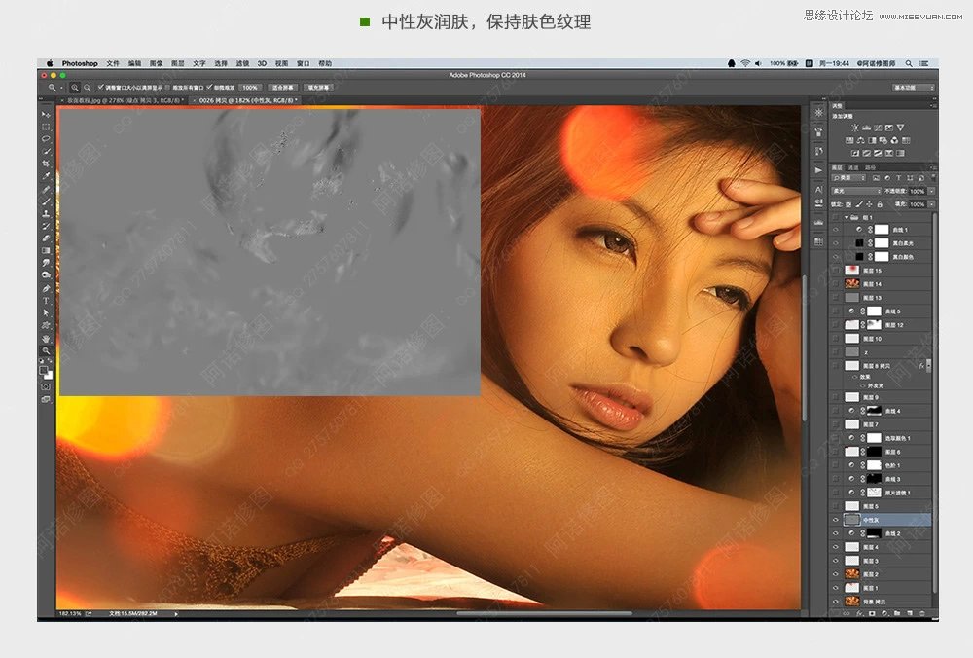973x658 pixels.
Task: Open the 不透明度 opacity dropdown arrow
Action: (930, 192)
